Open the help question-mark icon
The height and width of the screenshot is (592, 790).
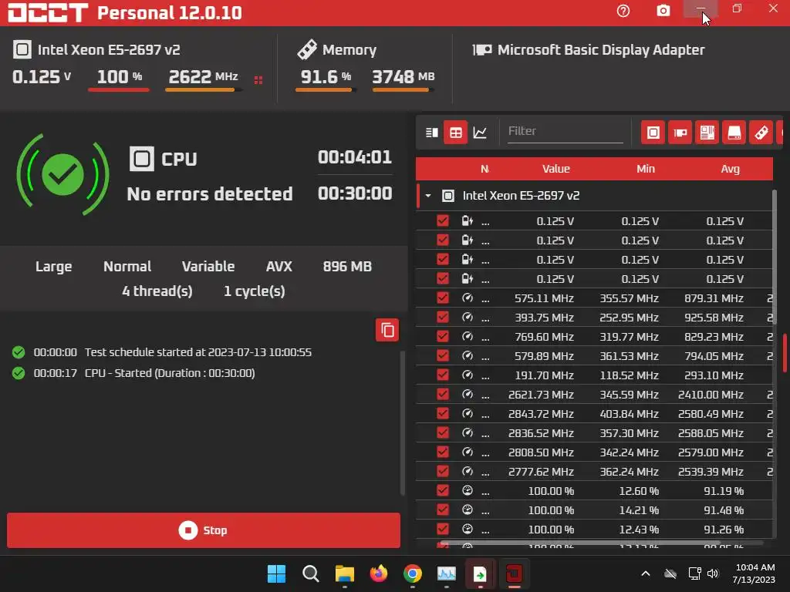click(x=623, y=11)
